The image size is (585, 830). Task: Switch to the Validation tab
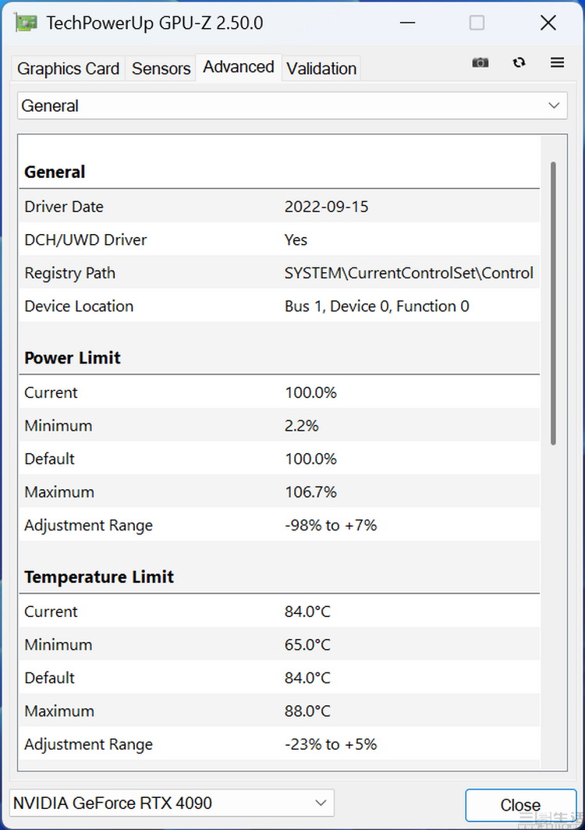point(321,69)
